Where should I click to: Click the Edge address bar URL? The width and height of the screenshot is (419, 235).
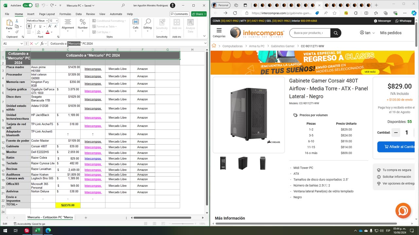click(282, 13)
